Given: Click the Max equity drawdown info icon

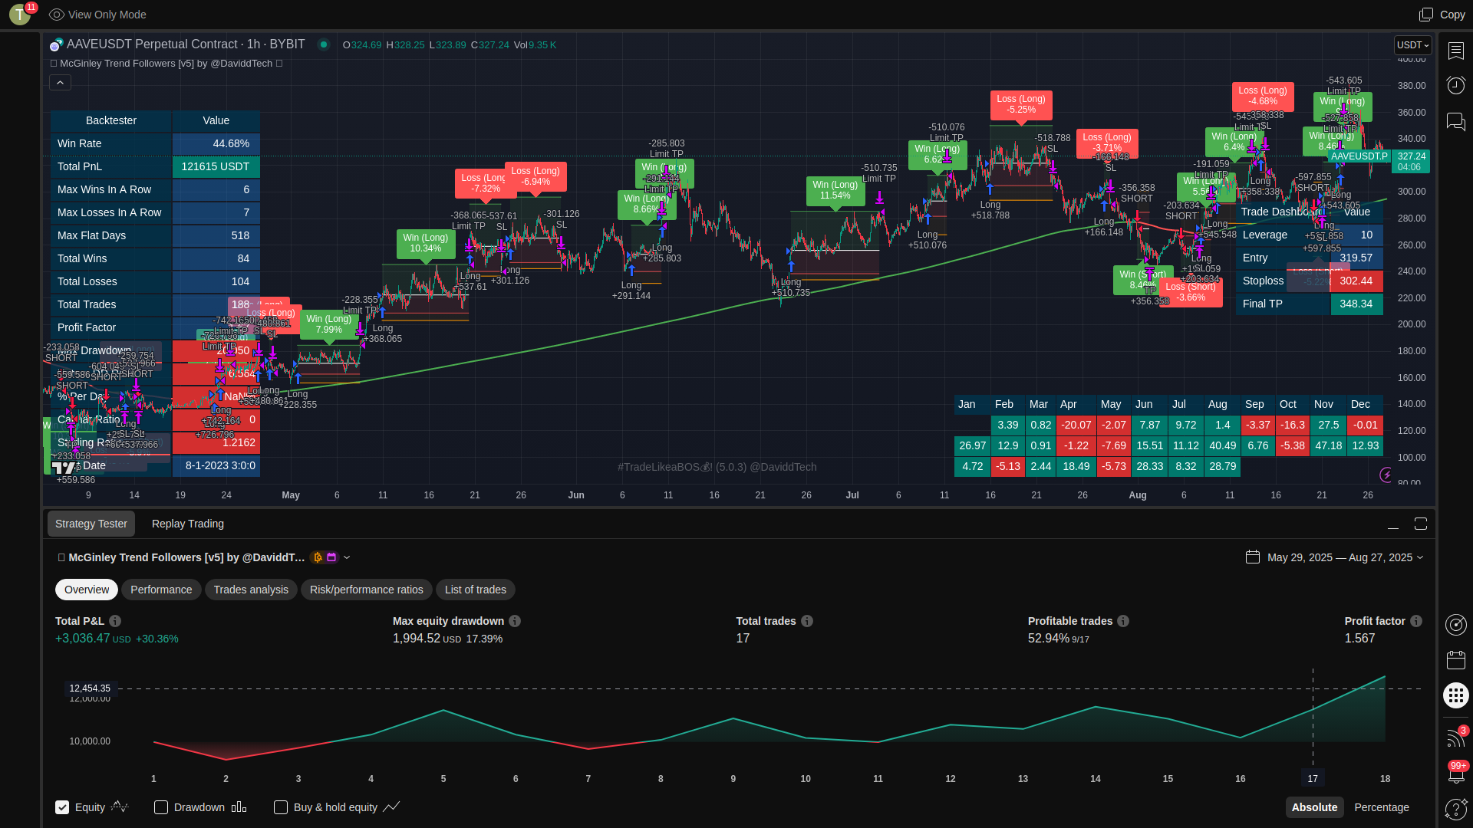Looking at the screenshot, I should click(515, 621).
